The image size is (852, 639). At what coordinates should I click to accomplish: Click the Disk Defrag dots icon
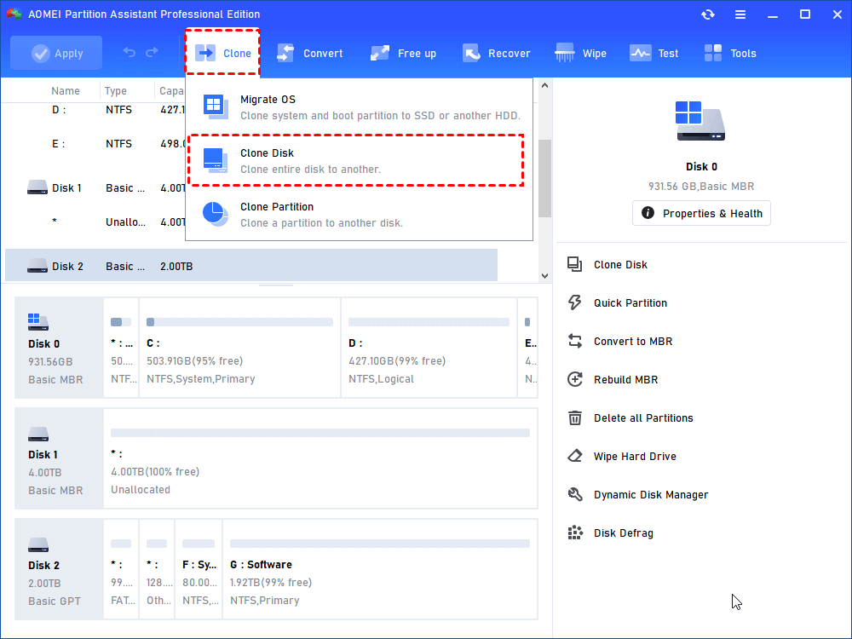click(x=575, y=532)
